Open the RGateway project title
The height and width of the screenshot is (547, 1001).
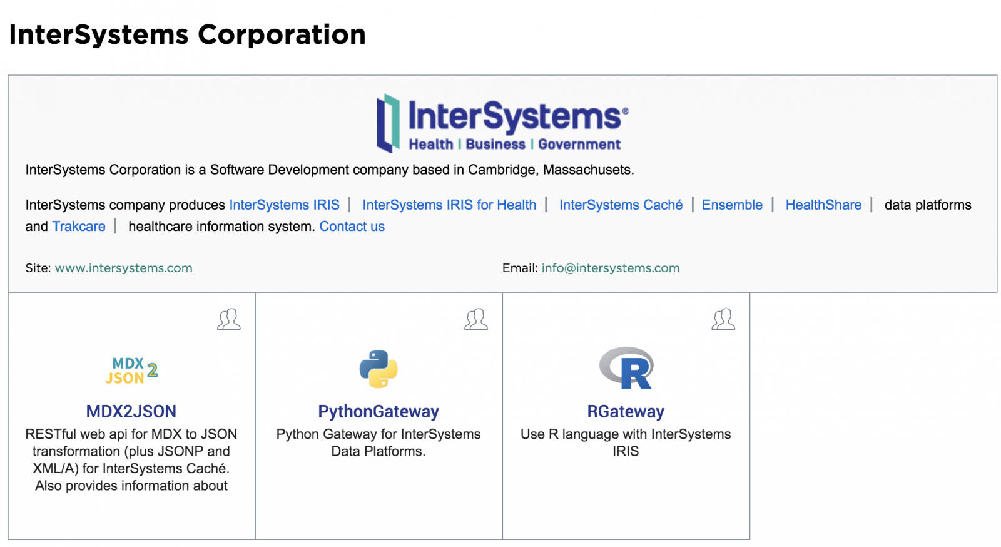[626, 412]
